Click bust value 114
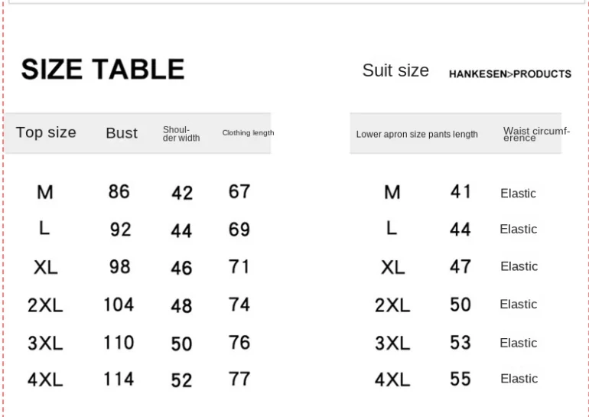 point(119,379)
